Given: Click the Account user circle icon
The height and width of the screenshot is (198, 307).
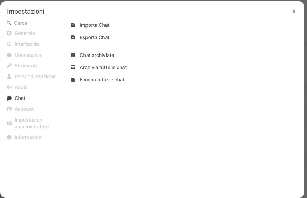Looking at the screenshot, I should 9,109.
